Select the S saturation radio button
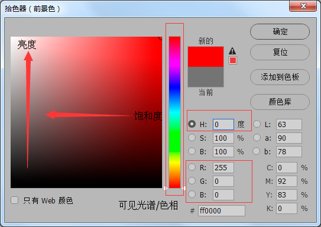The width and height of the screenshot is (321, 227). 192,138
